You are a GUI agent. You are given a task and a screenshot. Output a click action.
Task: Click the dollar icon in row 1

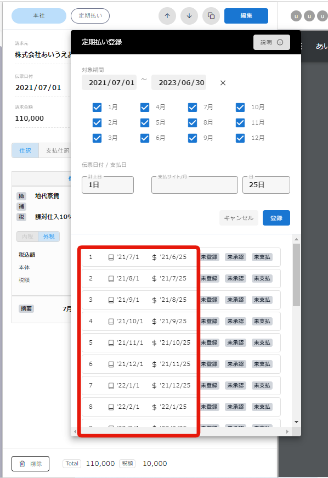pos(155,257)
